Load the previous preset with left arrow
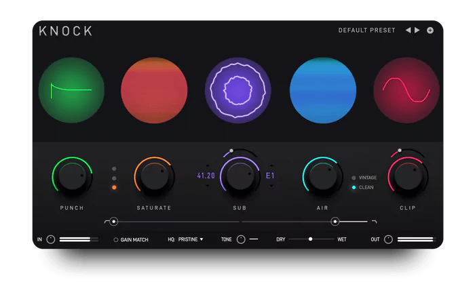475x282 pixels. coord(408,31)
